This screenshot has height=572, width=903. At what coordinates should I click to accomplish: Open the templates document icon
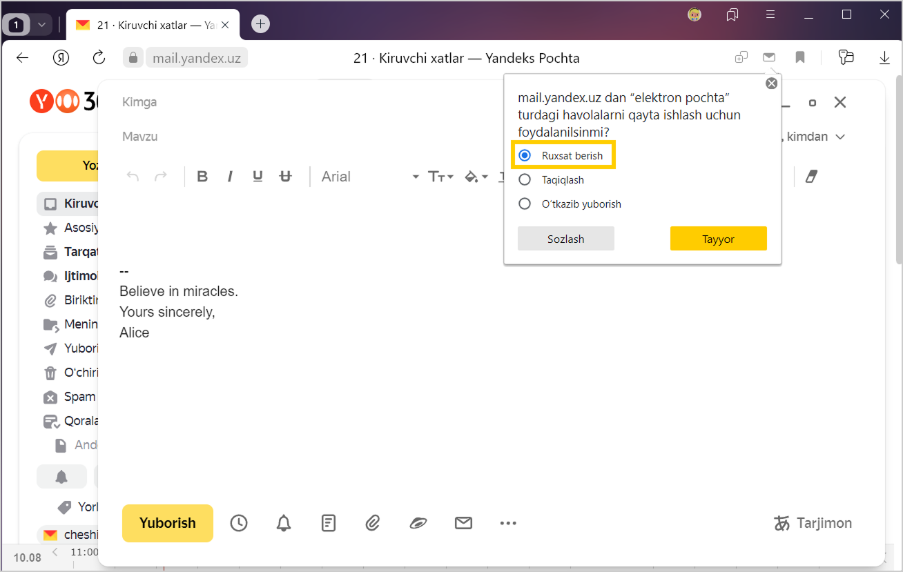point(329,523)
